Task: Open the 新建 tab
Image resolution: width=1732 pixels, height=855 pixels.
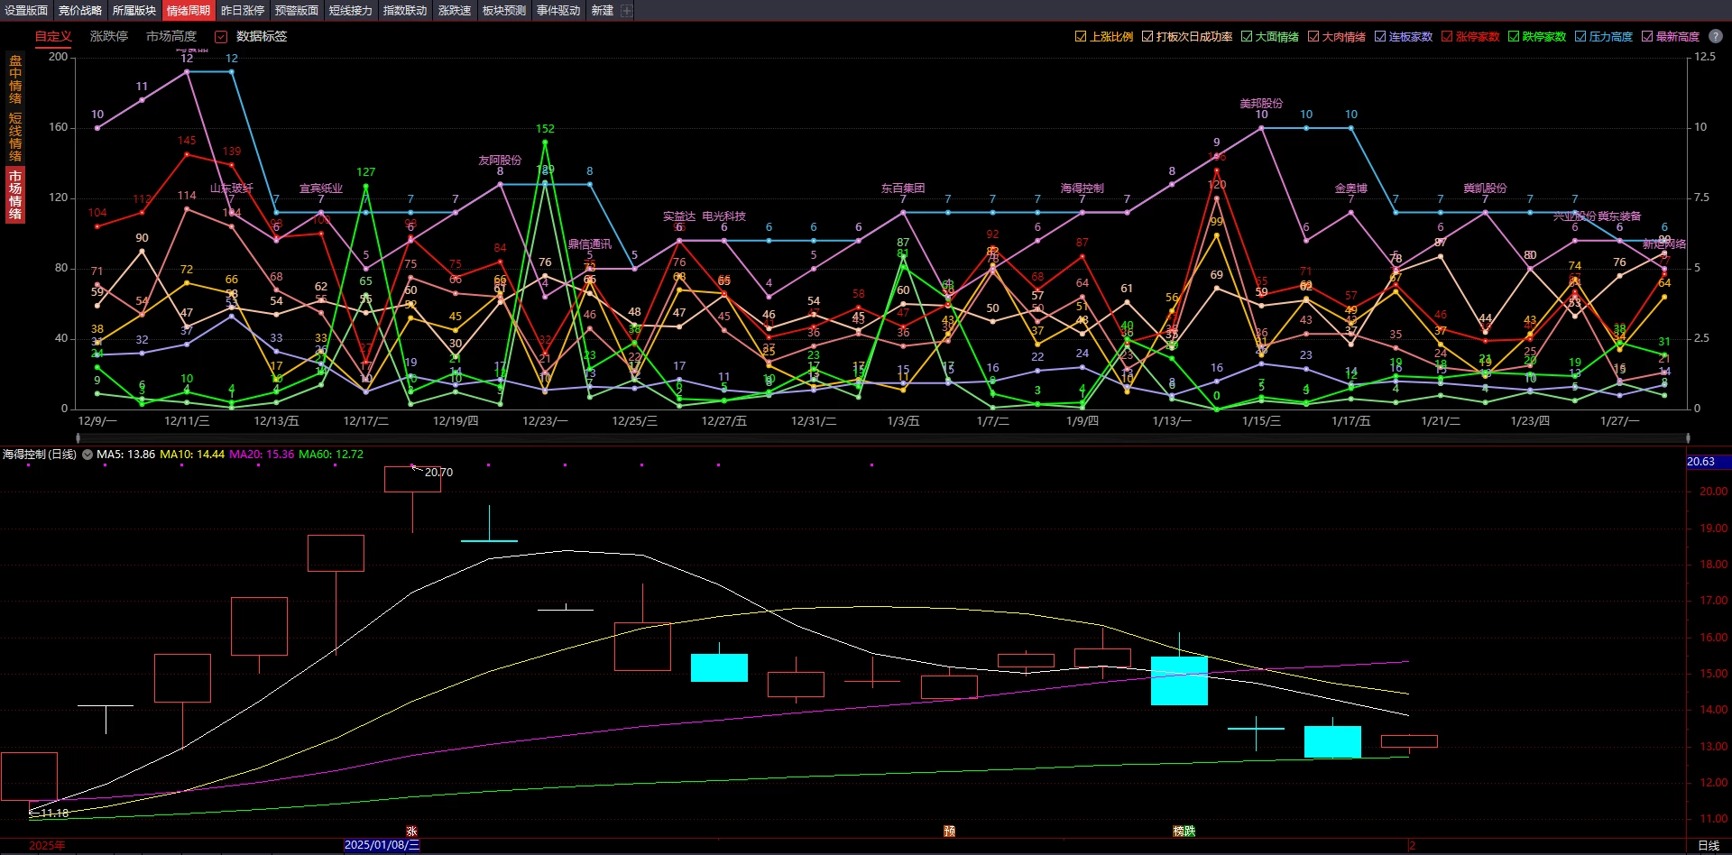Action: click(x=603, y=11)
